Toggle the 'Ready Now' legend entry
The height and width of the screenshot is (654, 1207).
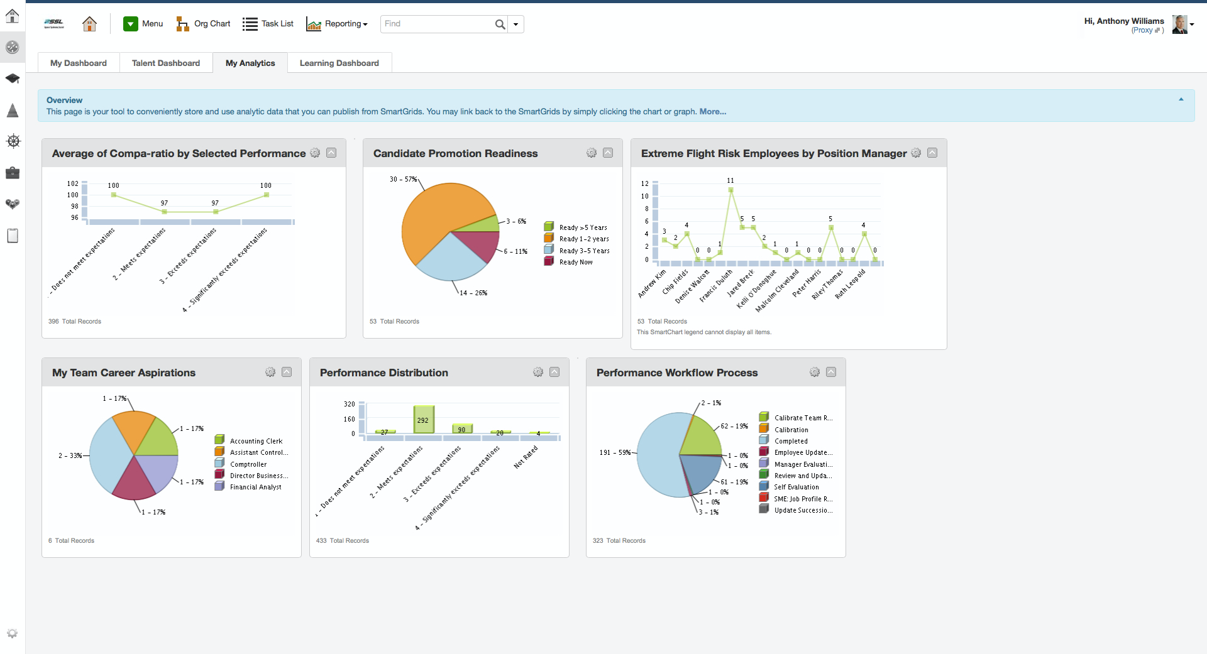click(576, 261)
